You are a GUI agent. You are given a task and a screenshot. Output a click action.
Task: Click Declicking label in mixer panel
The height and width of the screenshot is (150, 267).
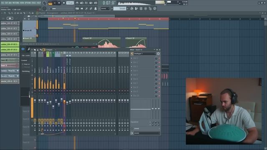point(26,71)
